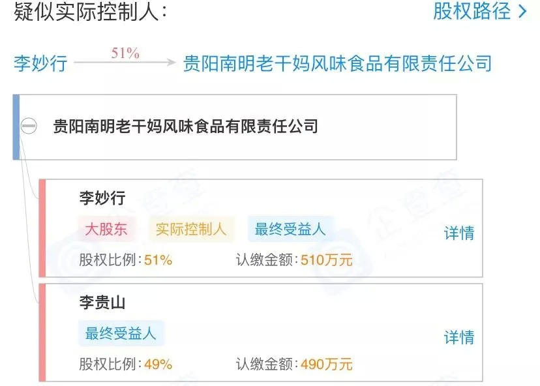Click the 李贵山 shareholder card name
Viewport: 540px width, 386px height.
coord(102,303)
